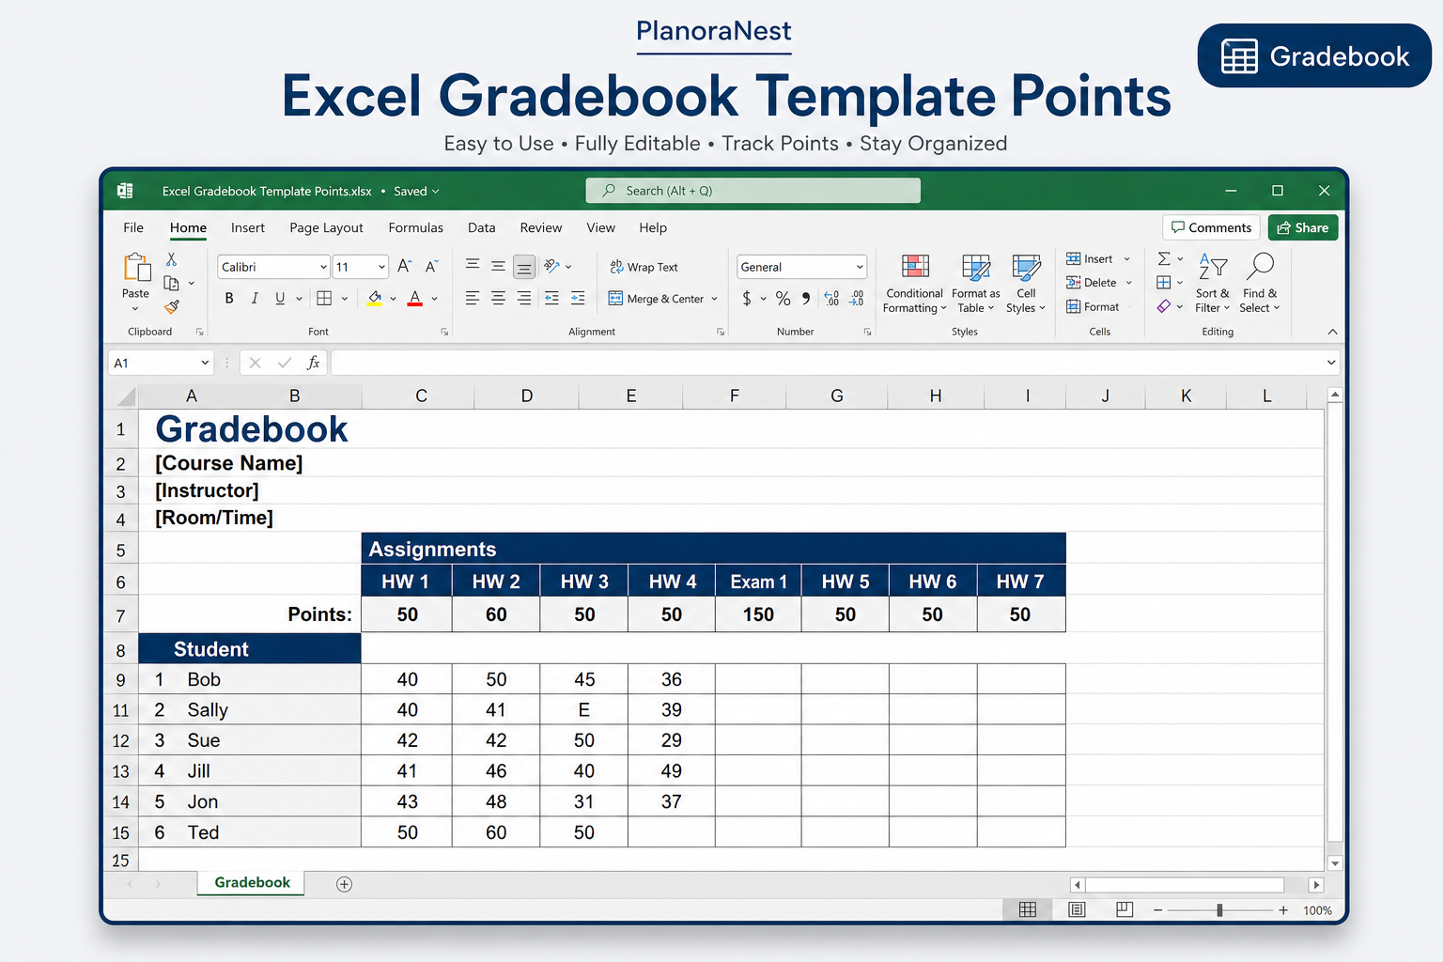This screenshot has width=1443, height=962.
Task: Click the Fill icon in Editing group
Action: pos(1164,282)
